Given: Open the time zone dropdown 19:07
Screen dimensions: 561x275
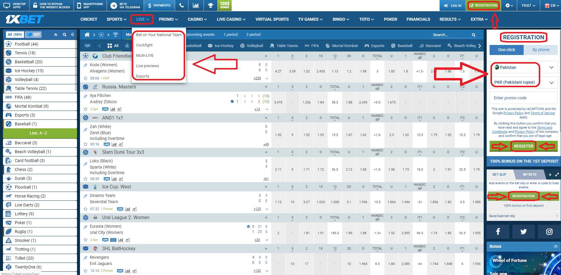Looking at the screenshot, I should pos(528,5).
